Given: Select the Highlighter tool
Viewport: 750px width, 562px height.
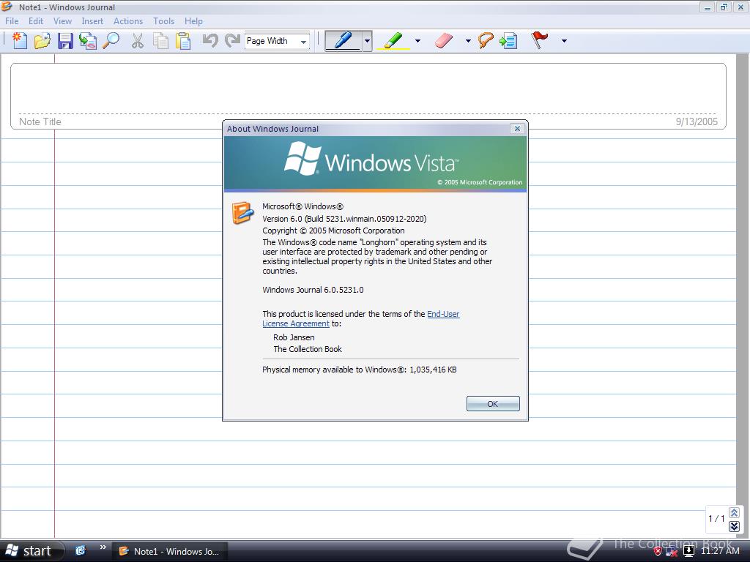Looking at the screenshot, I should (x=393, y=41).
